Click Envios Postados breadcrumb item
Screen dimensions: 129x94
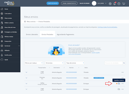pos(44,22)
